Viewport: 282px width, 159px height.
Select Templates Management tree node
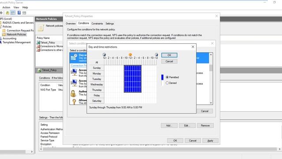[17, 42]
